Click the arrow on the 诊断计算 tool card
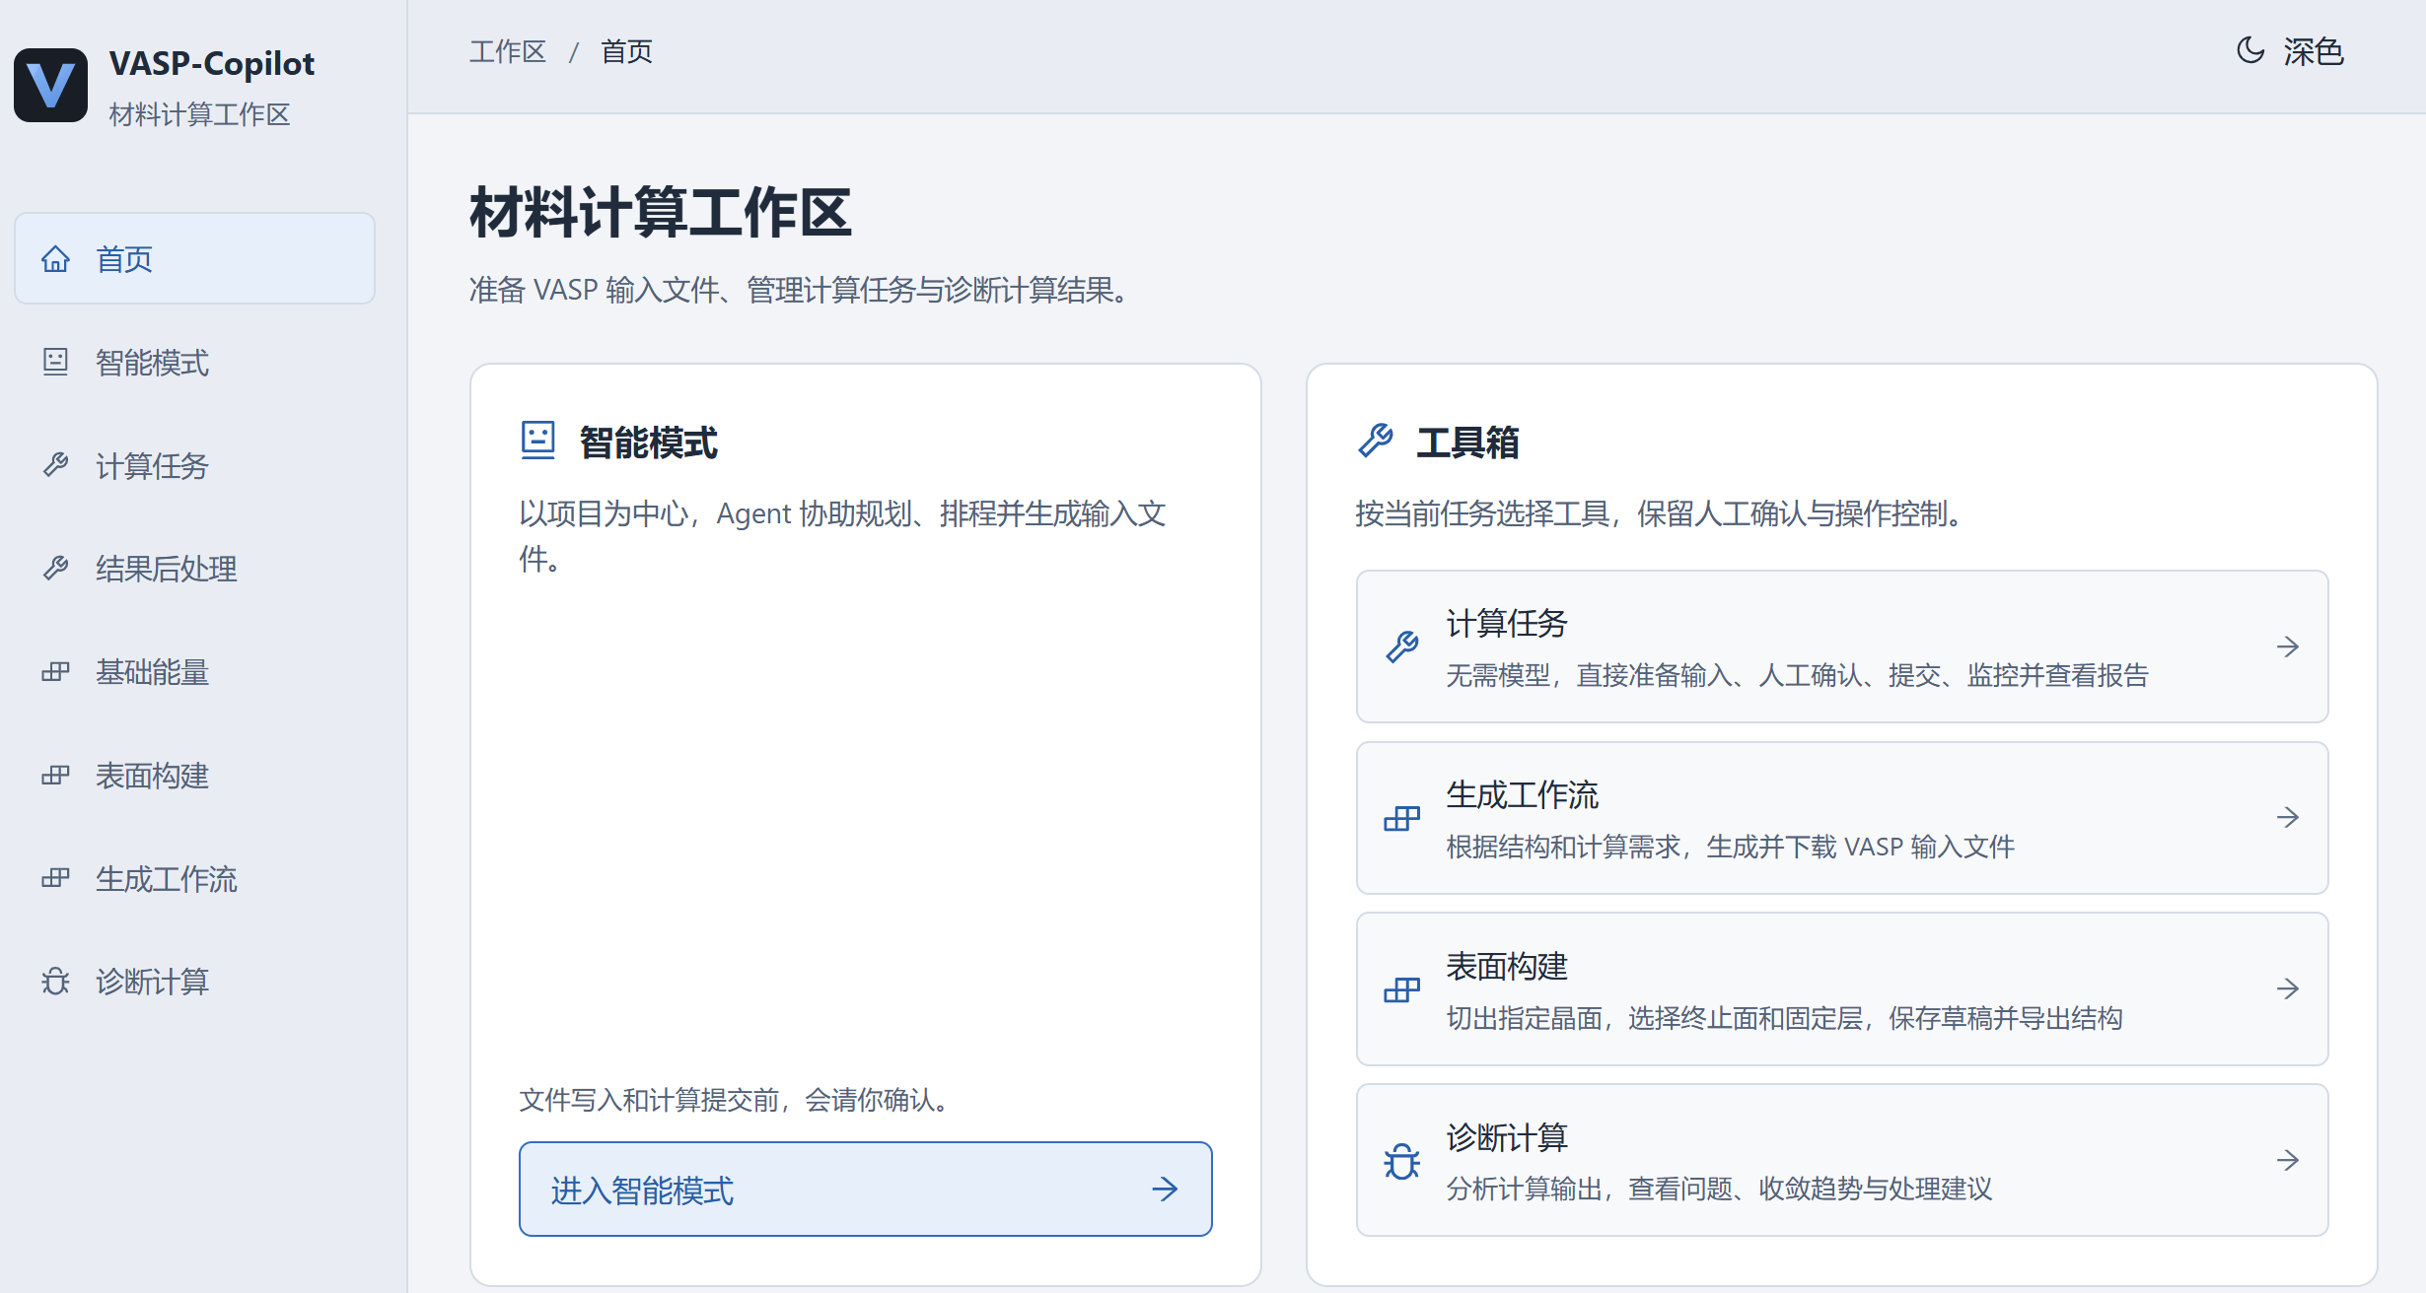The height and width of the screenshot is (1293, 2426). [x=2288, y=1160]
